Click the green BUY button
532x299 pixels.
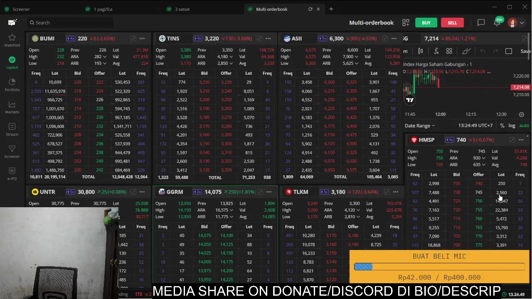[x=426, y=23]
